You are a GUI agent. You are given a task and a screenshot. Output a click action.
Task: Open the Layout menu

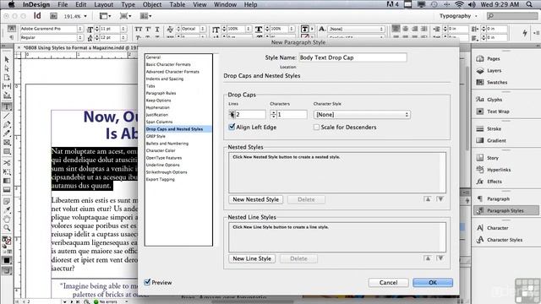point(103,4)
